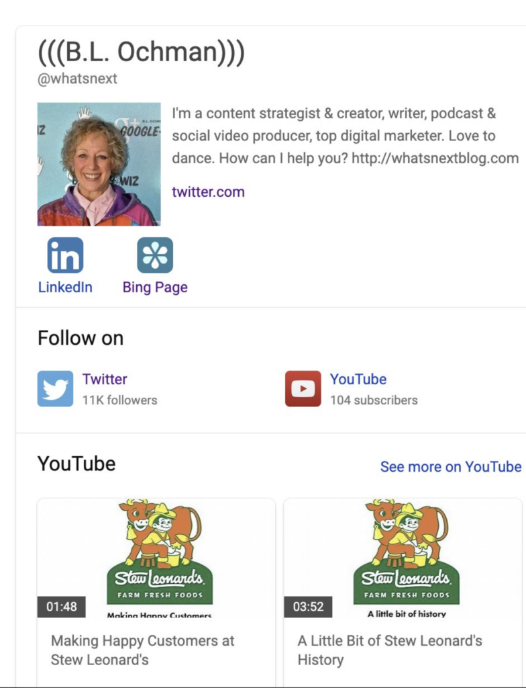Click See more on YouTube
This screenshot has height=688, width=526.
point(451,466)
